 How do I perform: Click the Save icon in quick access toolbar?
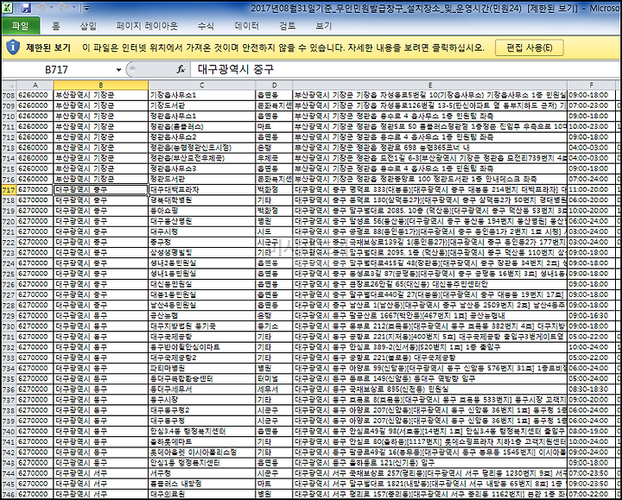[x=26, y=8]
